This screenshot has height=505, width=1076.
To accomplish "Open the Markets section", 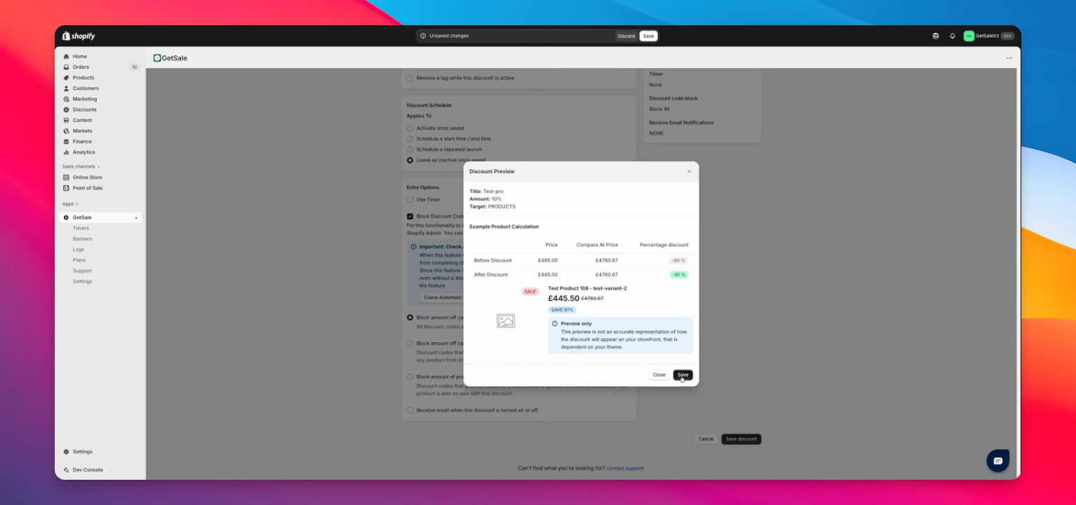I will 82,131.
